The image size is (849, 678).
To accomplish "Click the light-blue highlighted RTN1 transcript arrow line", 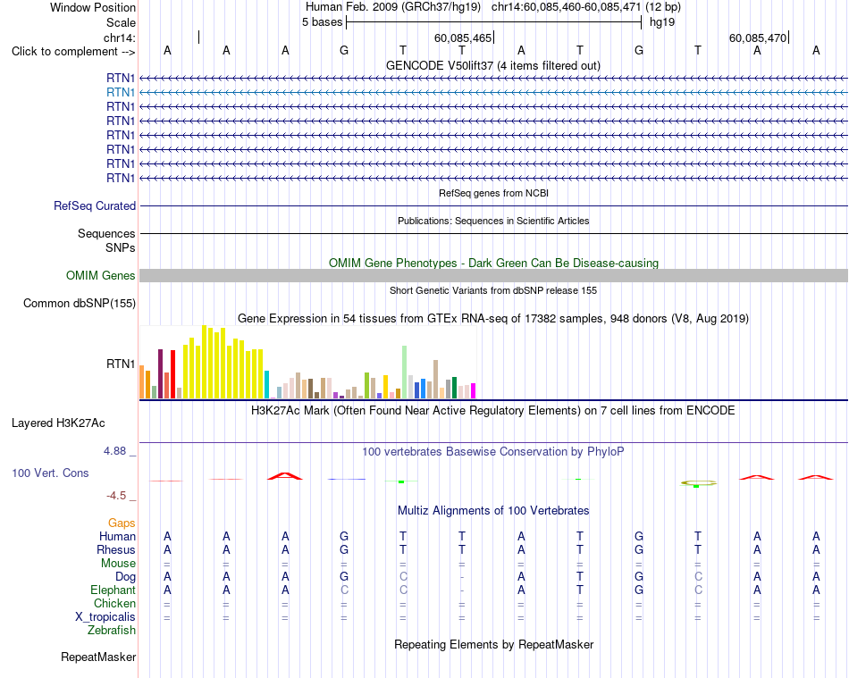I will 493,93.
